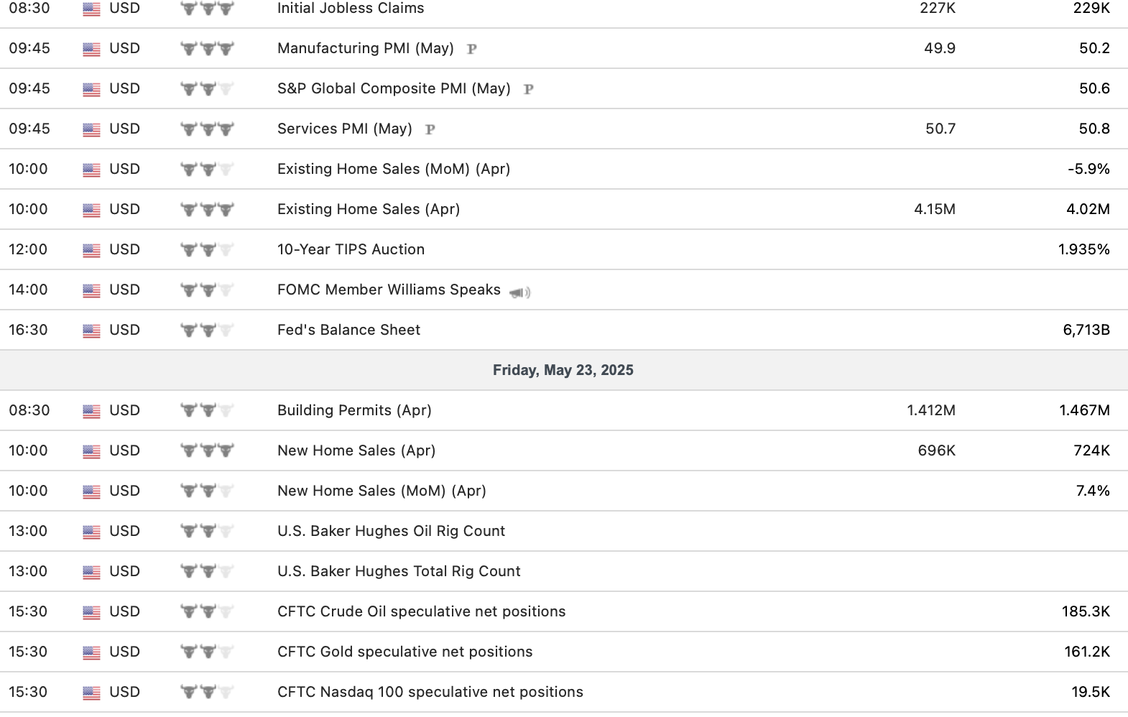Click the US flag beside CFTC Gold positions

(x=91, y=652)
